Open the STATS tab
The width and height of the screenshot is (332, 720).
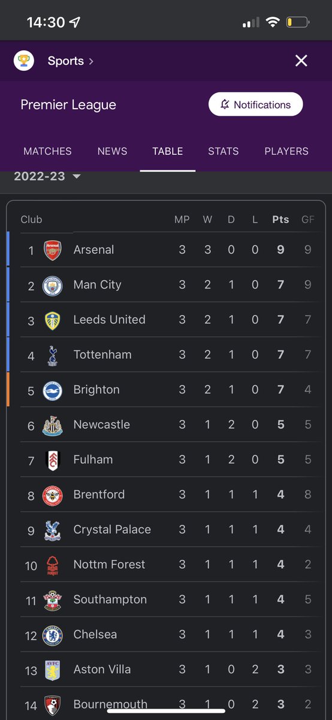point(224,151)
